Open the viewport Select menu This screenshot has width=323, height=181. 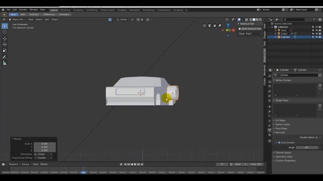[39, 20]
